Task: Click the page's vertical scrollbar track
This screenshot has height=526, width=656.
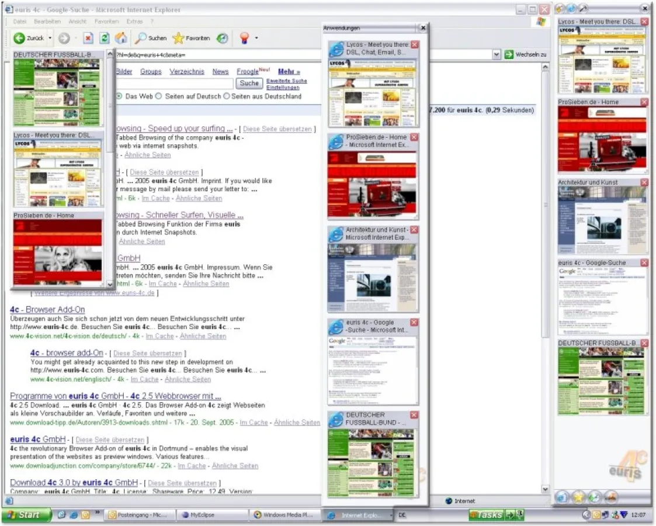Action: (546, 292)
